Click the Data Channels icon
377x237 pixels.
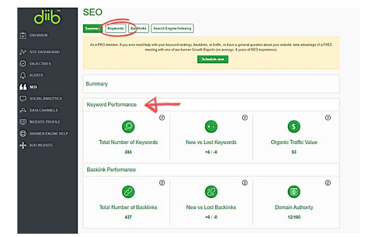click(23, 110)
